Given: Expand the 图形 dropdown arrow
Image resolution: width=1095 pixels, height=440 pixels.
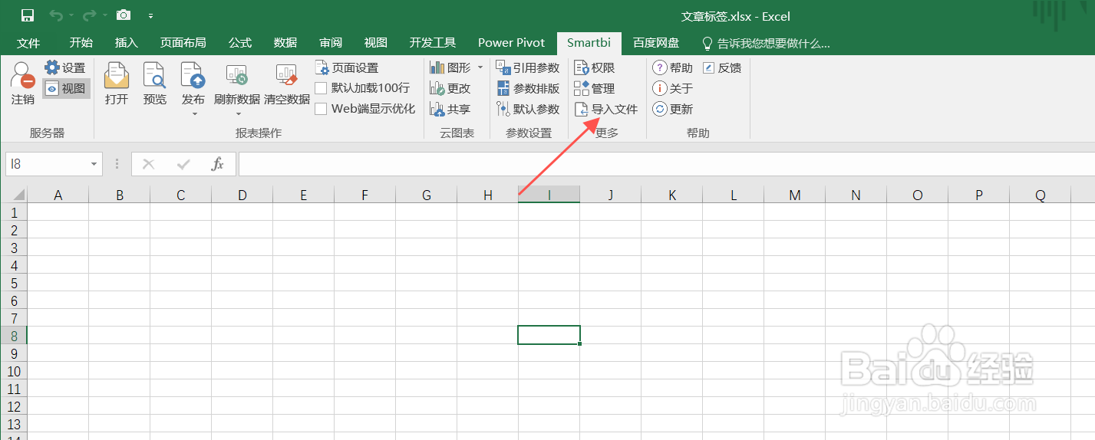Looking at the screenshot, I should pos(481,67).
